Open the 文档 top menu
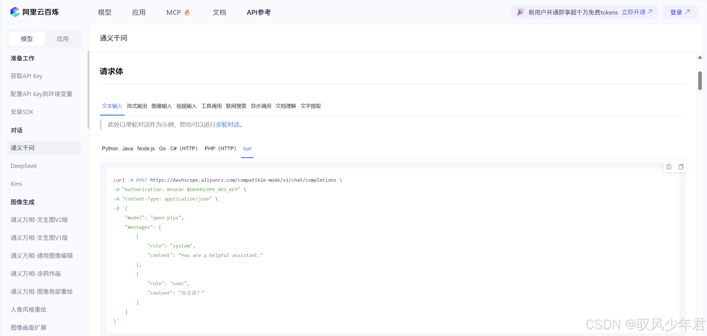 tap(219, 12)
